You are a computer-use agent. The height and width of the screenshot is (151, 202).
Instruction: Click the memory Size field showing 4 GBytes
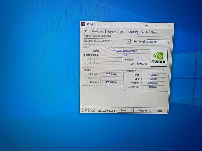pos(154,75)
